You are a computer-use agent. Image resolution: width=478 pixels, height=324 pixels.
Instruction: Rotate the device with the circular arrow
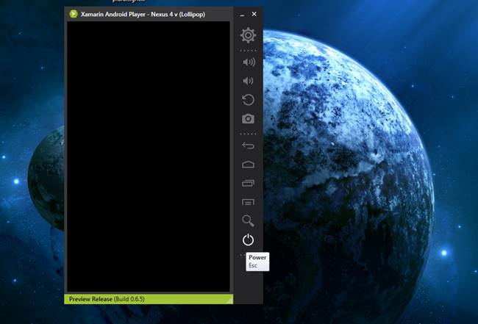248,100
